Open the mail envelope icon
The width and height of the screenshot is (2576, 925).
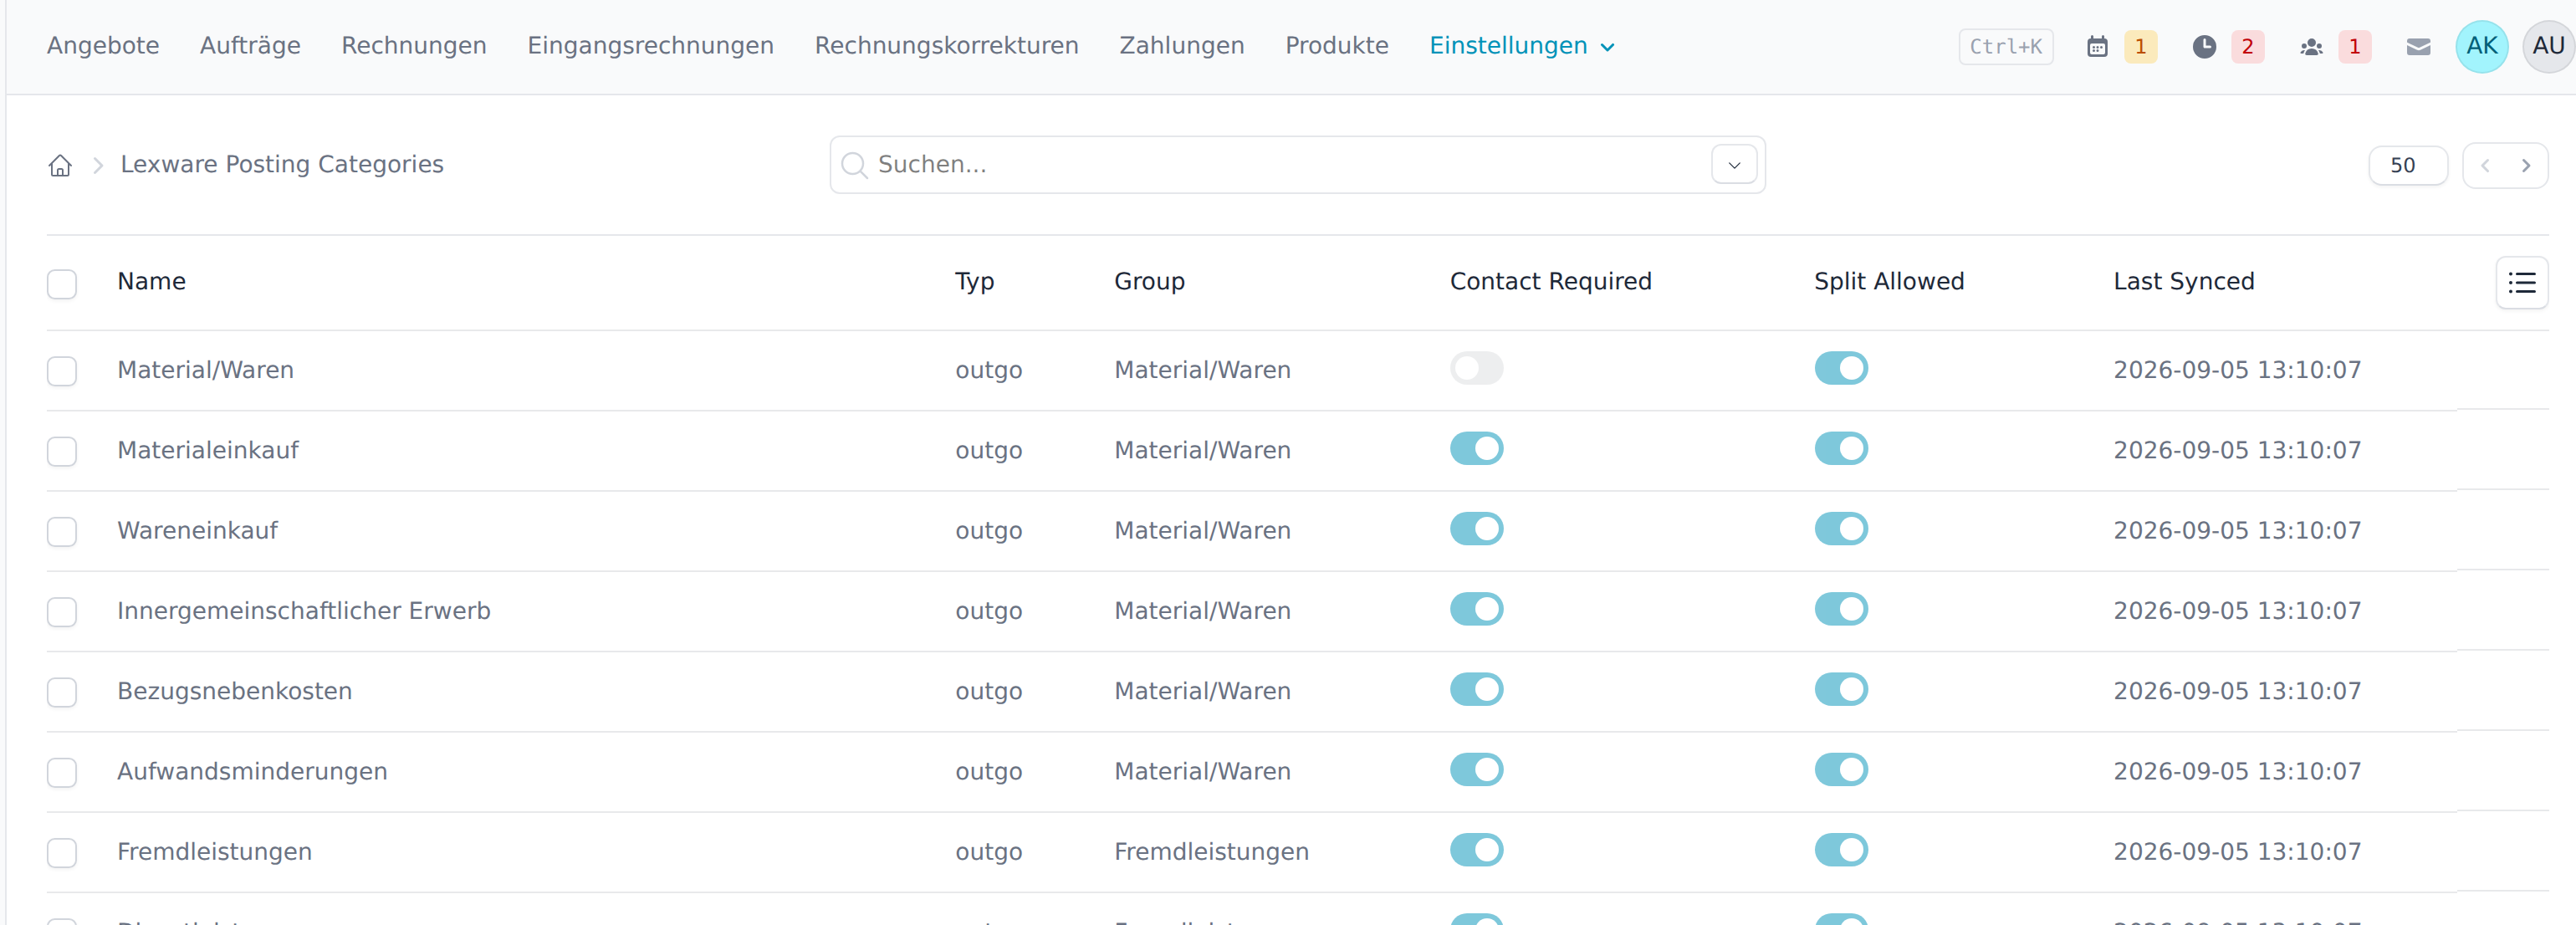(x=2418, y=46)
